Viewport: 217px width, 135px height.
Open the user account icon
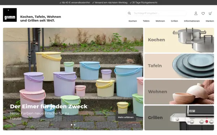[x=196, y=13]
